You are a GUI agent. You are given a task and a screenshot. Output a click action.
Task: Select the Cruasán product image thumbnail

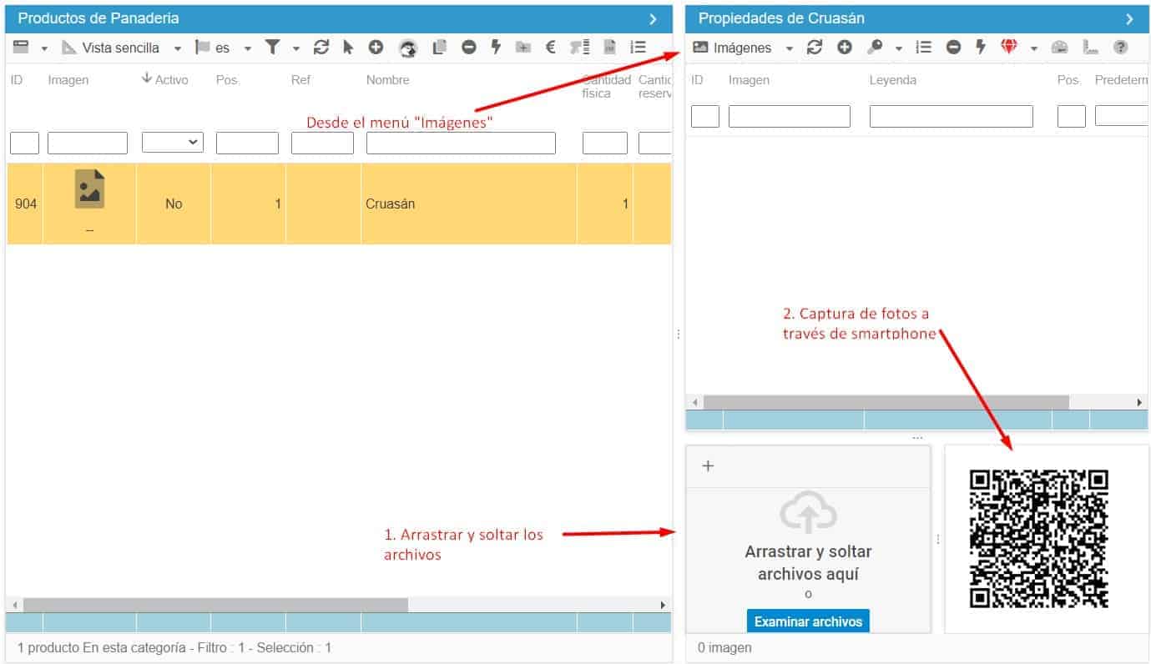[x=89, y=189]
